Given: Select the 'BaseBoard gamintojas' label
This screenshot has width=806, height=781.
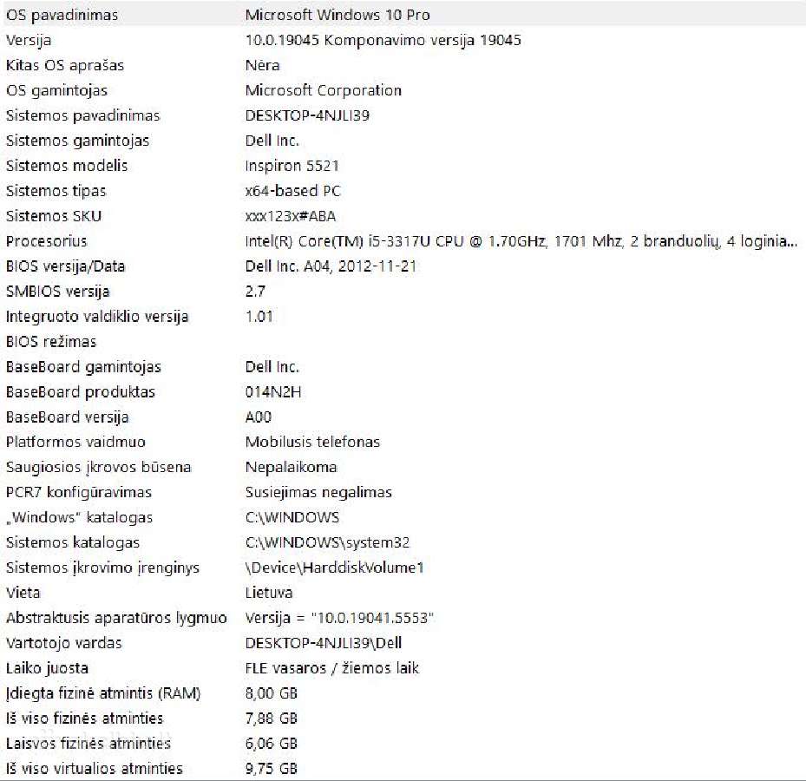Looking at the screenshot, I should coord(83,367).
